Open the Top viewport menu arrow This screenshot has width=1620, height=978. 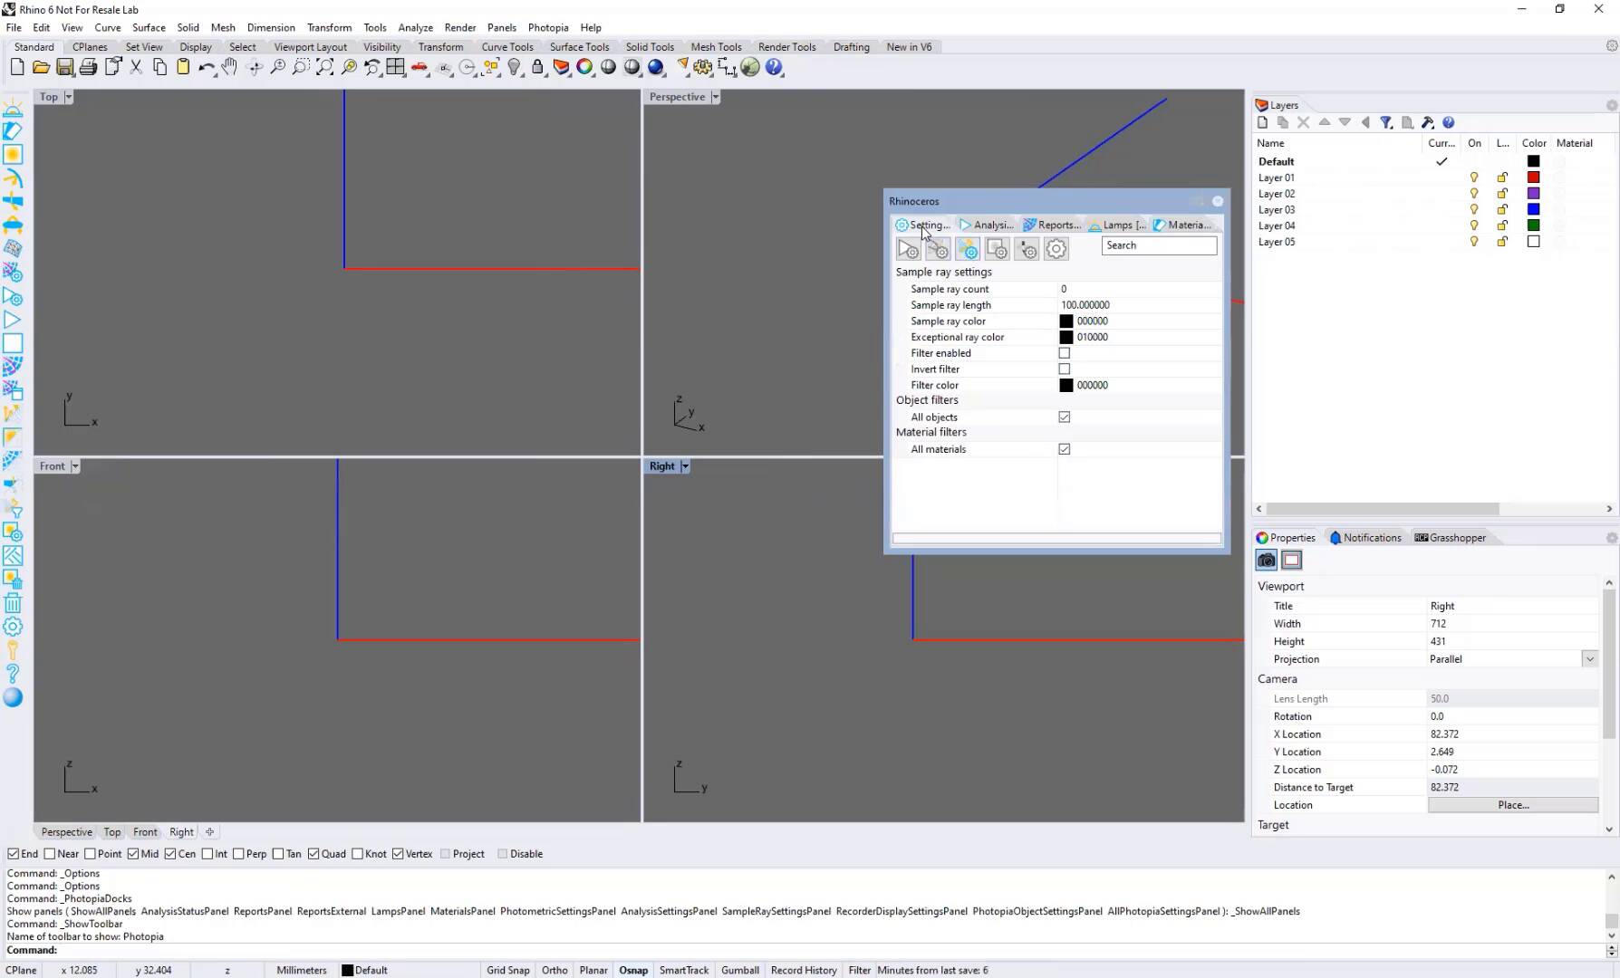click(x=68, y=97)
